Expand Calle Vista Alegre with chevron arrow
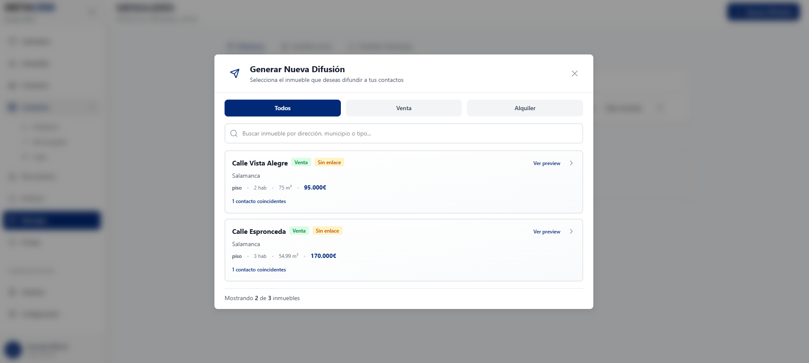 571,163
